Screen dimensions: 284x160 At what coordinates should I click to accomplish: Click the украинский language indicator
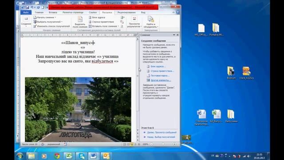pos(54,144)
